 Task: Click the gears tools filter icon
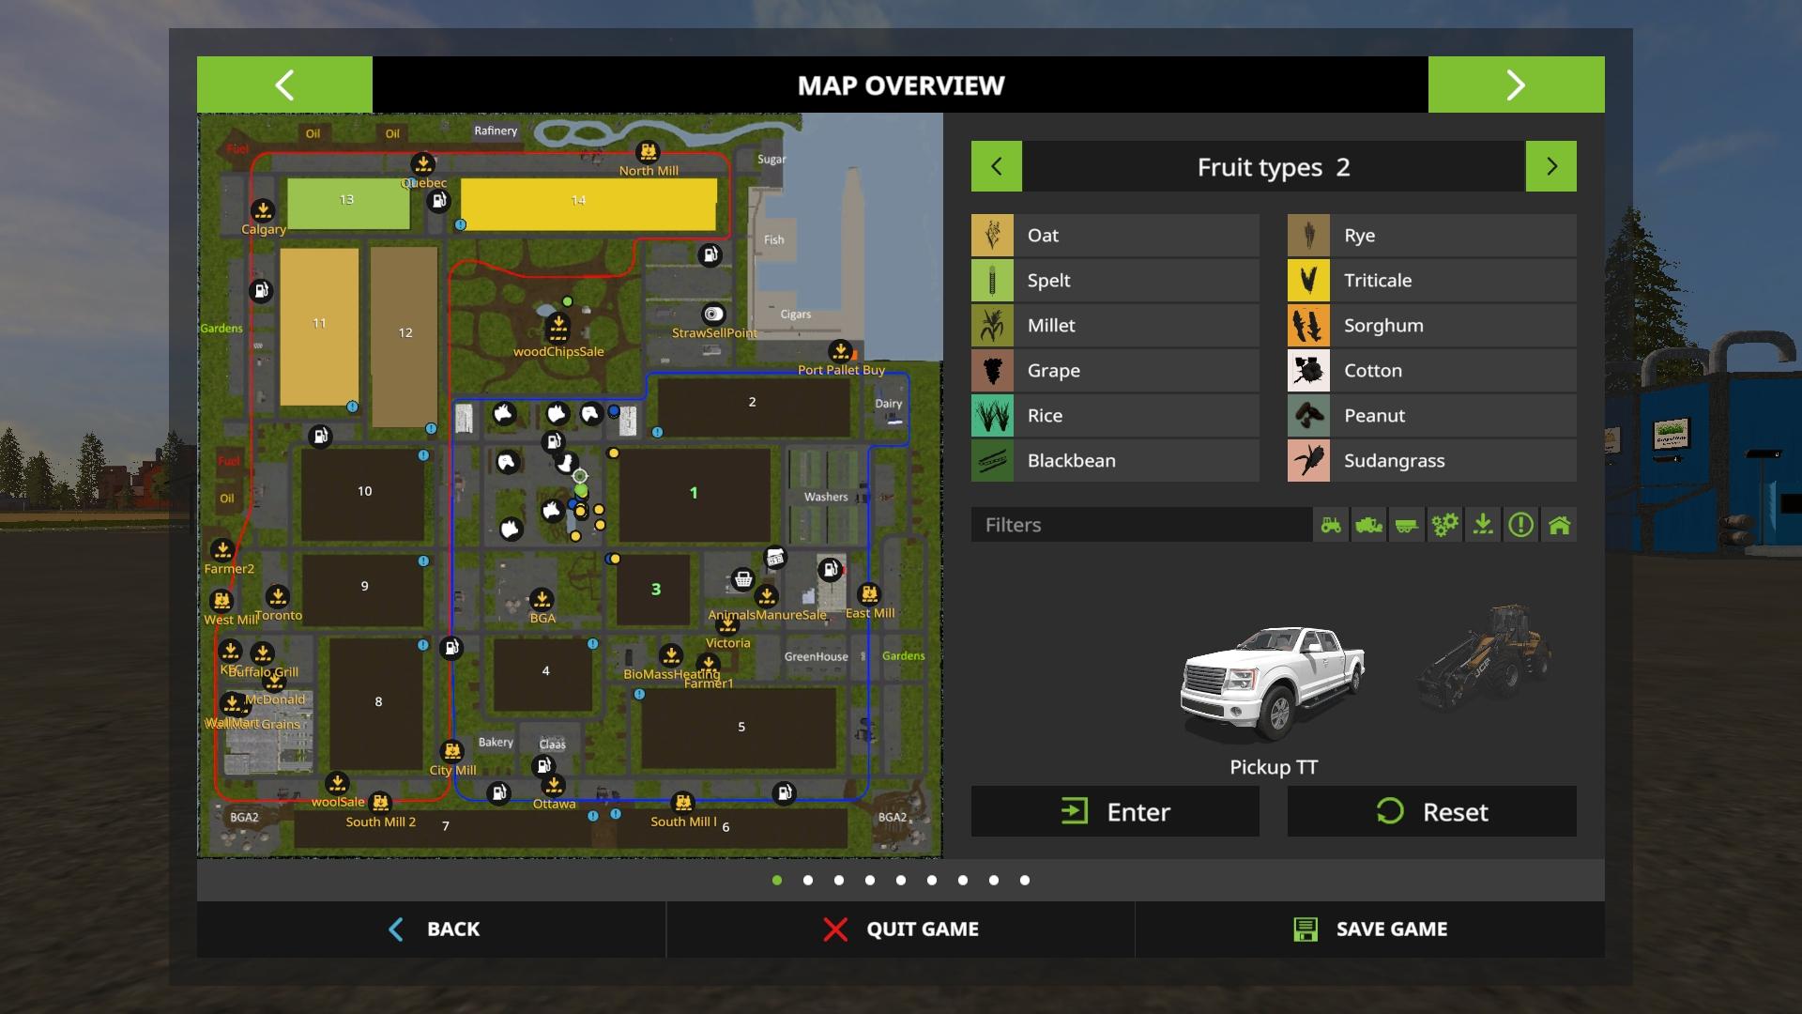point(1444,525)
